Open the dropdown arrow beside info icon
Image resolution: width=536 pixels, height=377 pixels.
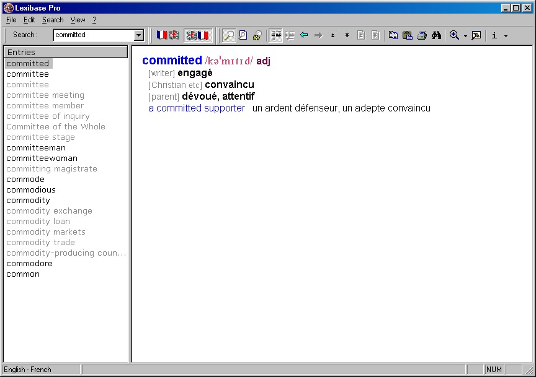(x=506, y=35)
